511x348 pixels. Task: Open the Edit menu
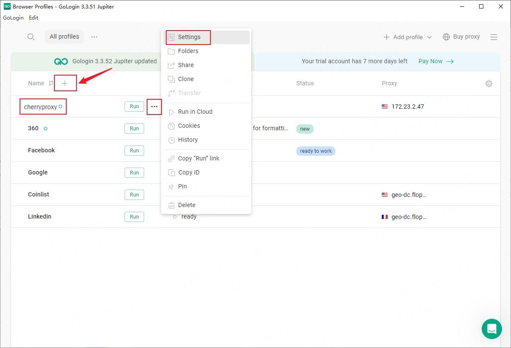point(34,18)
